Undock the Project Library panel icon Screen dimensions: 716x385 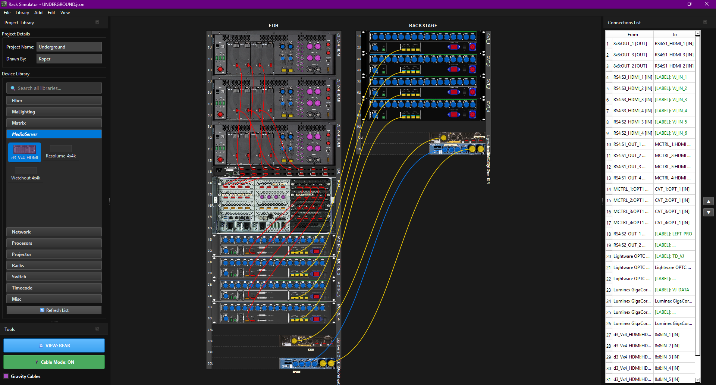point(97,22)
